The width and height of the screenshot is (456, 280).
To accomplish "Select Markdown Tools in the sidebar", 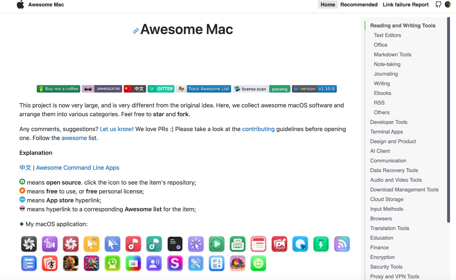I will point(392,55).
